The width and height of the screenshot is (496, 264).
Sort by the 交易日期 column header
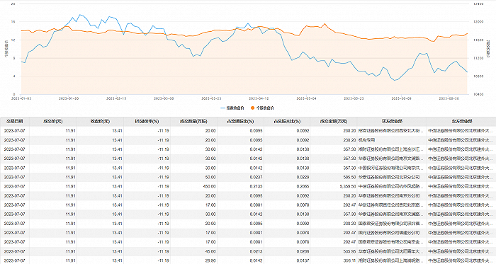click(x=15, y=121)
